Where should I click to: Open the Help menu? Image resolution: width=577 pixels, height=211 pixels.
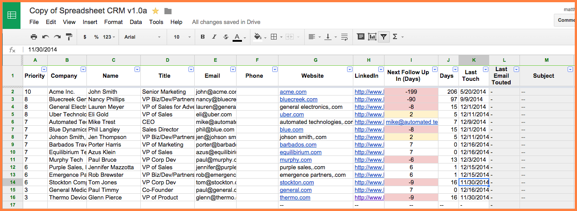176,22
